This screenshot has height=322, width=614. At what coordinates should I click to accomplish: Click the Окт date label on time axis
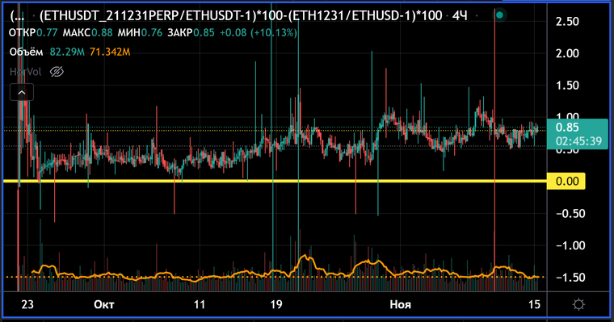tap(104, 304)
